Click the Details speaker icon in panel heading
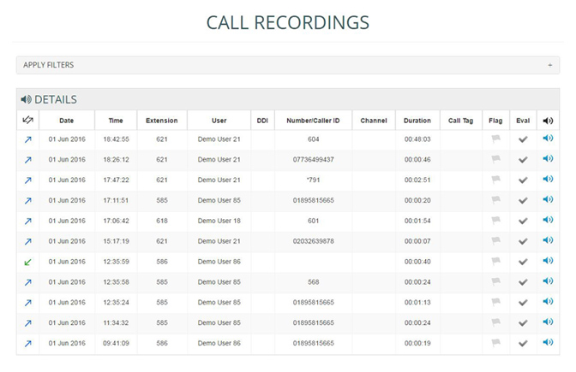Image resolution: width=576 pixels, height=372 pixels. tap(26, 99)
